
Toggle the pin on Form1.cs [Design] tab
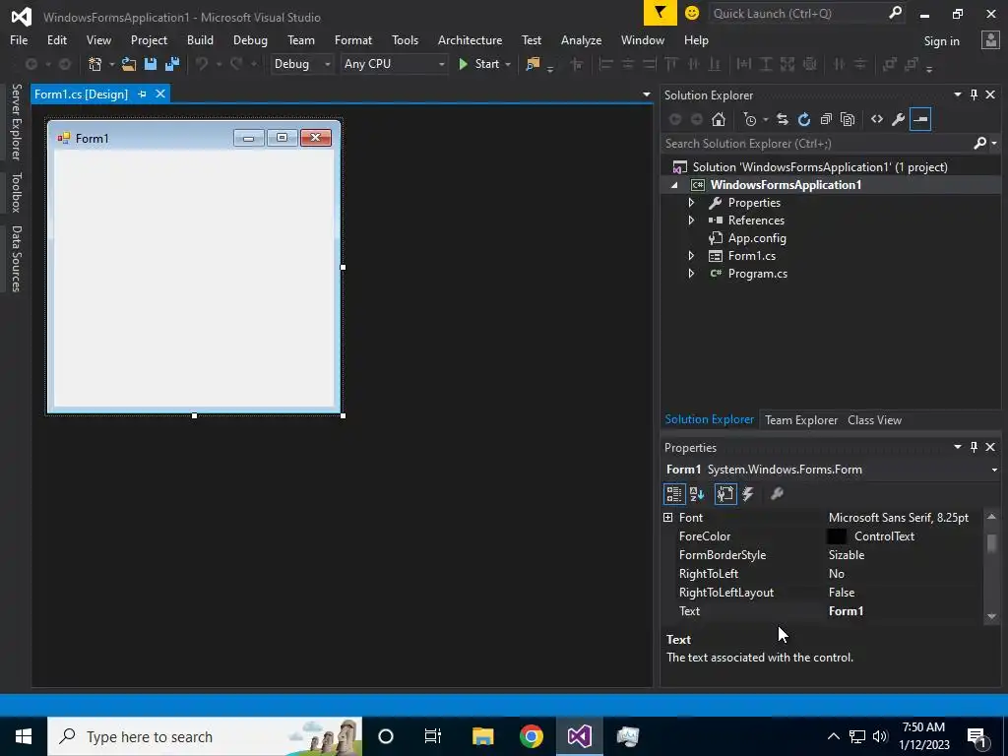[142, 94]
